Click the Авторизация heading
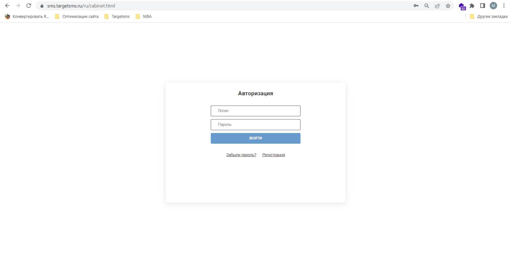 tap(256, 93)
